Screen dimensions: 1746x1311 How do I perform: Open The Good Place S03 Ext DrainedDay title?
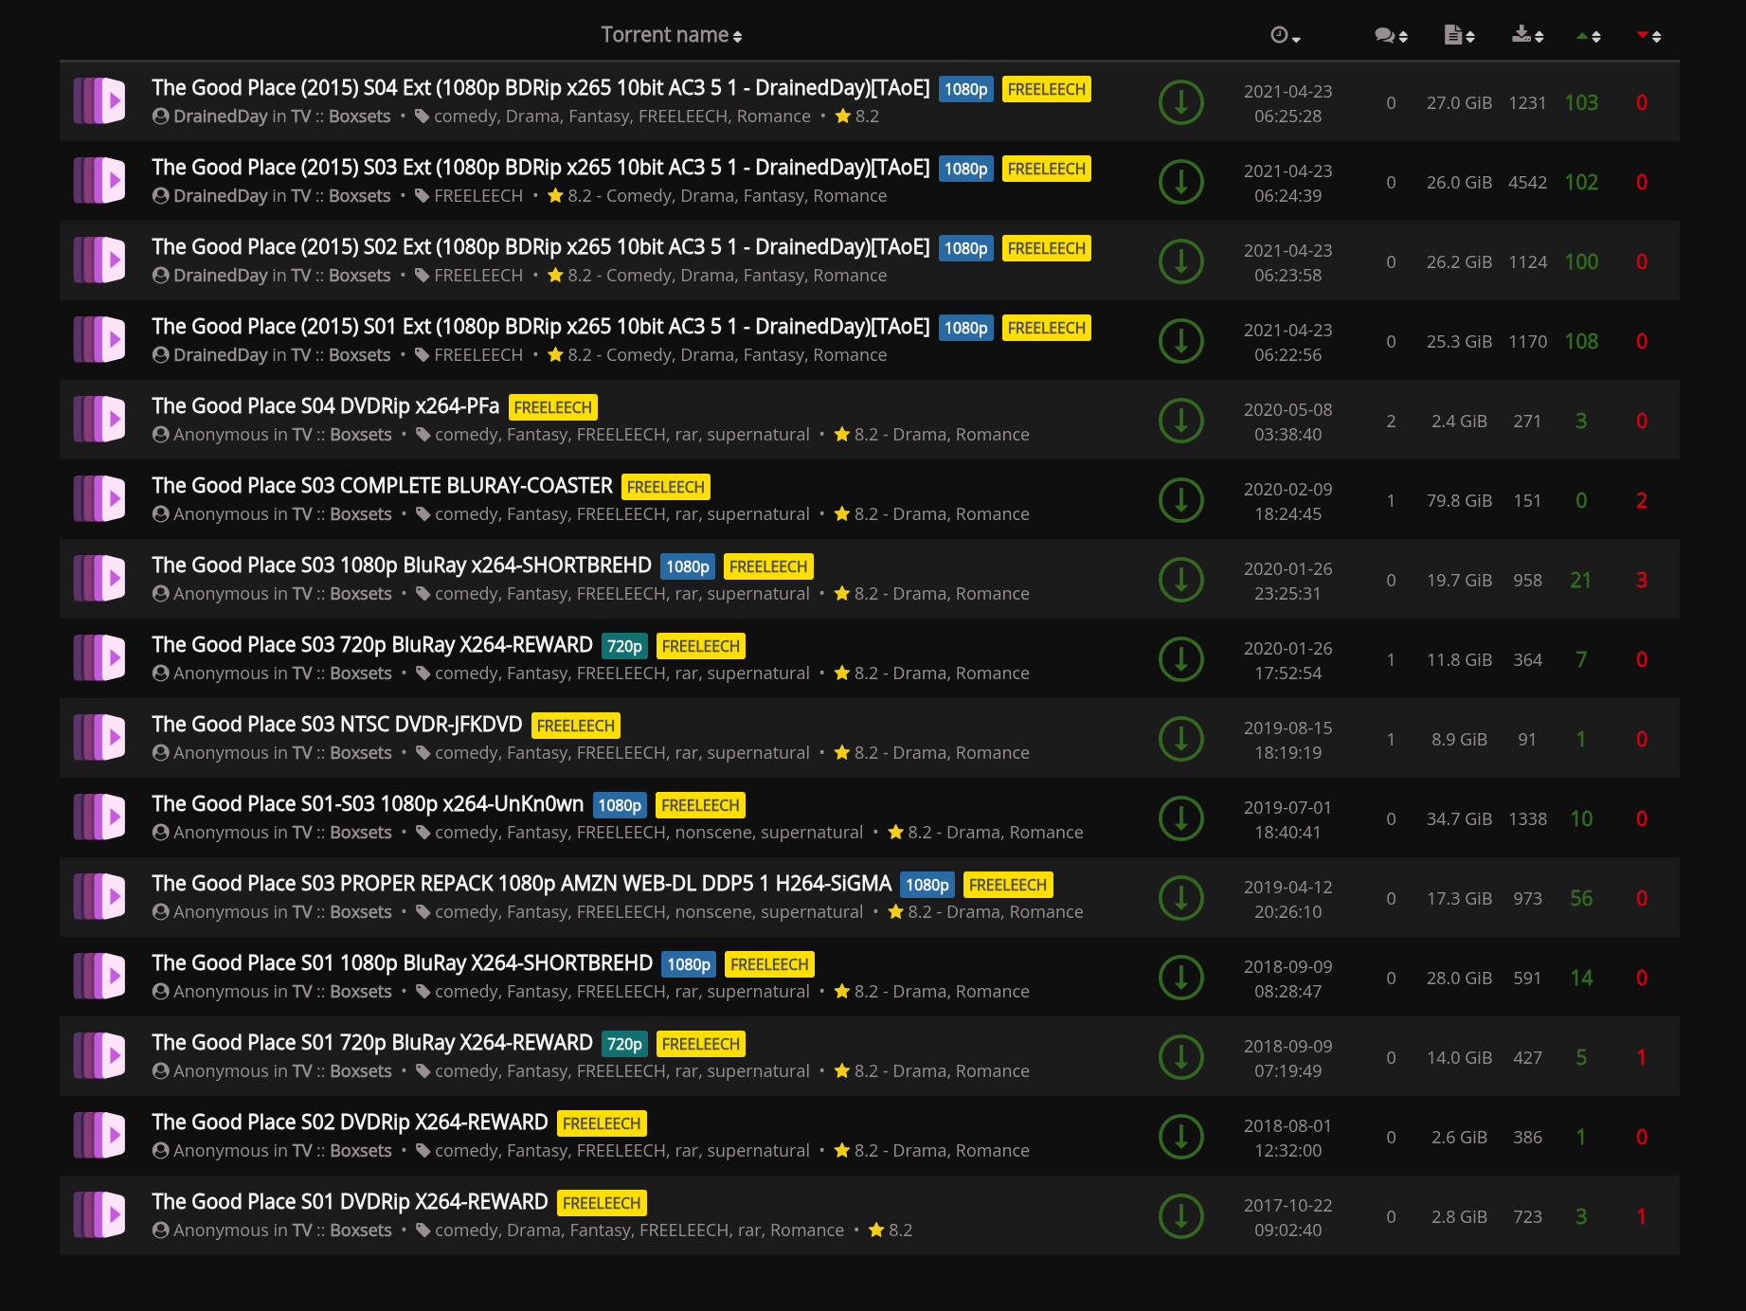click(540, 168)
